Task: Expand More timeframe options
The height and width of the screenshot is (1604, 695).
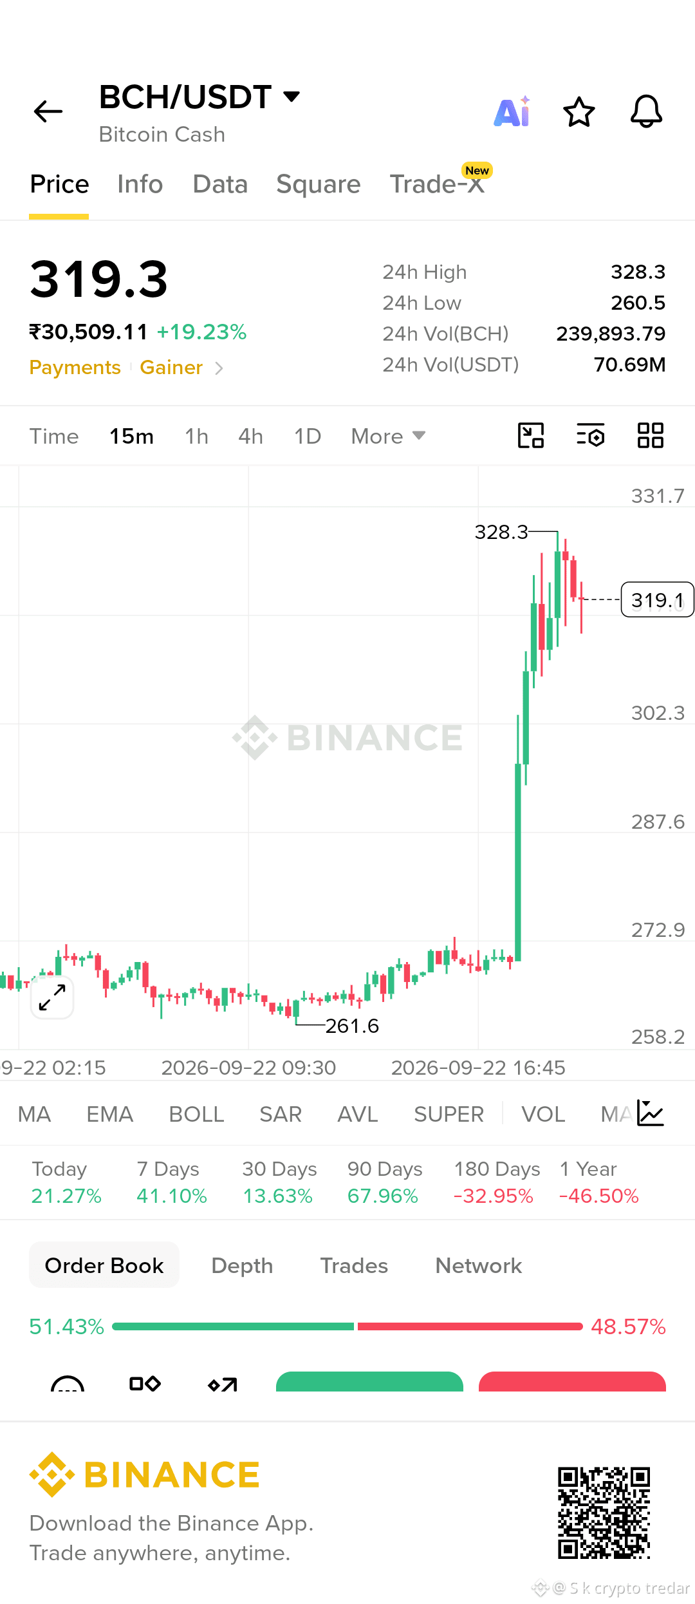Action: tap(388, 437)
